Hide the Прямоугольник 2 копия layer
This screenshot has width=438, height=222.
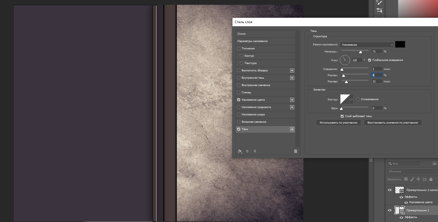click(x=390, y=190)
